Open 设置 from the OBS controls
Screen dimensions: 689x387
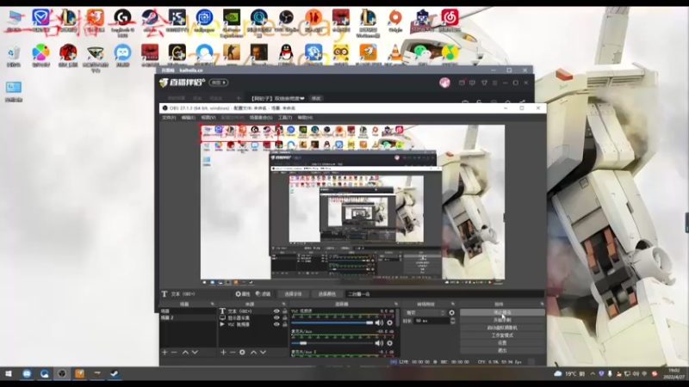pyautogui.click(x=502, y=342)
